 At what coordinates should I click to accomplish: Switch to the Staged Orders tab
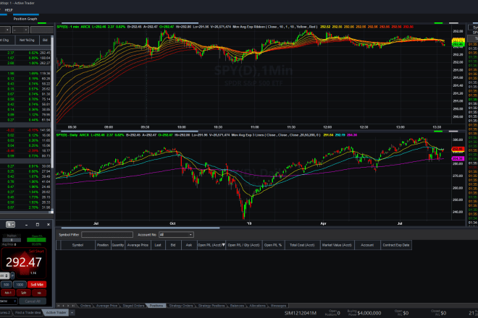(133, 306)
